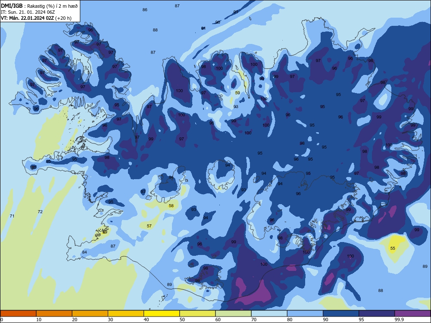Click the map value "55" in the yellow patch
The width and height of the screenshot is (431, 323).
(x=393, y=248)
